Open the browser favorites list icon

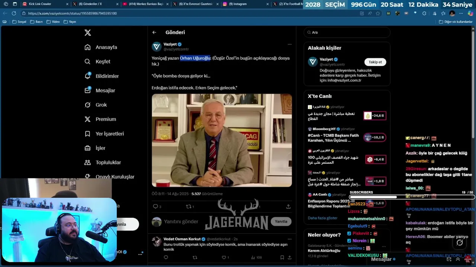pyautogui.click(x=443, y=13)
